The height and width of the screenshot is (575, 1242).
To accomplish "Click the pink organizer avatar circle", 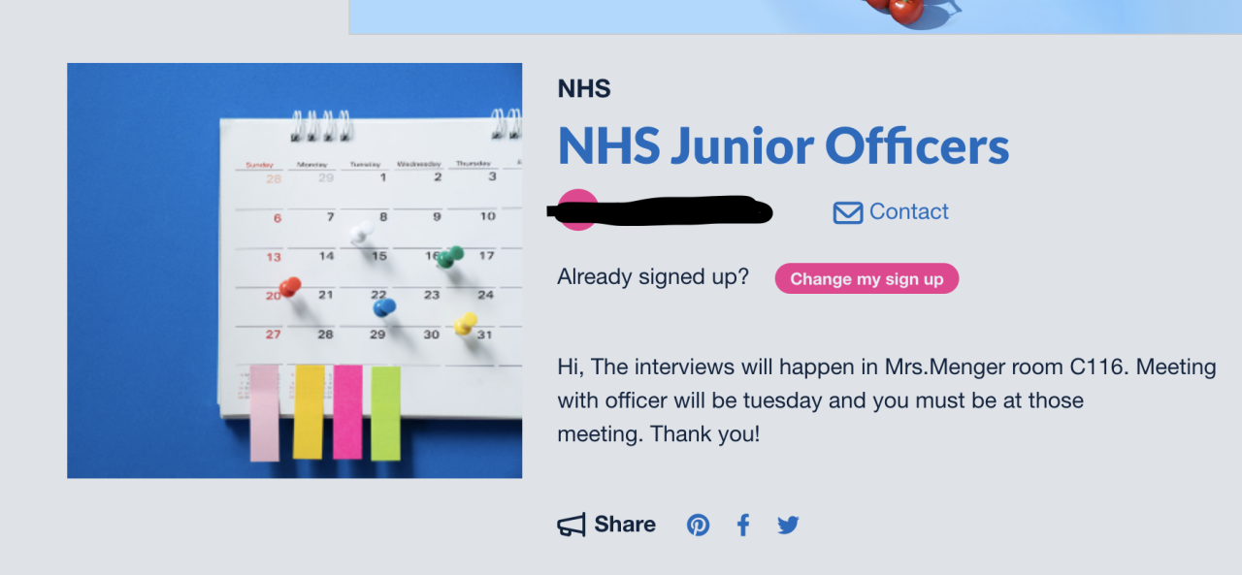I will point(576,211).
